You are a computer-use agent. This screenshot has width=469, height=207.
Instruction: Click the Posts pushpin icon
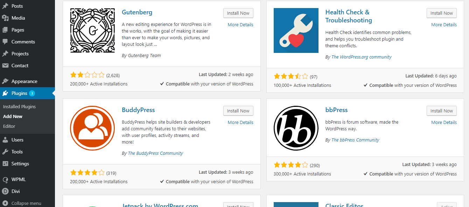pyautogui.click(x=6, y=6)
